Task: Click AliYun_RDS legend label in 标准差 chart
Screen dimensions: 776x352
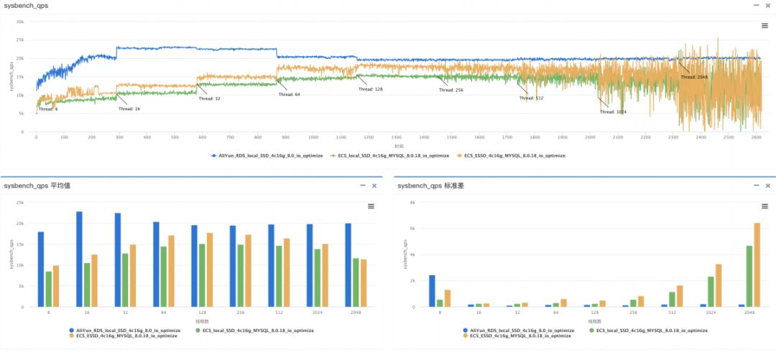Action: click(x=523, y=330)
